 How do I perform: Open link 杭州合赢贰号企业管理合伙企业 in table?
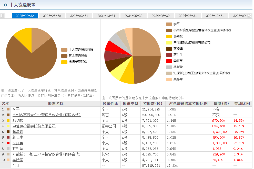point(46,115)
